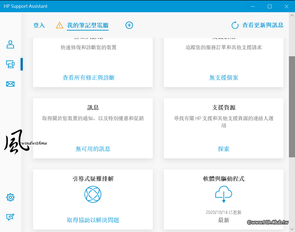Click the 最新 status text

click(x=224, y=220)
